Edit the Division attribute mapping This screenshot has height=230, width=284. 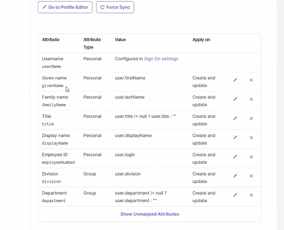(235, 176)
